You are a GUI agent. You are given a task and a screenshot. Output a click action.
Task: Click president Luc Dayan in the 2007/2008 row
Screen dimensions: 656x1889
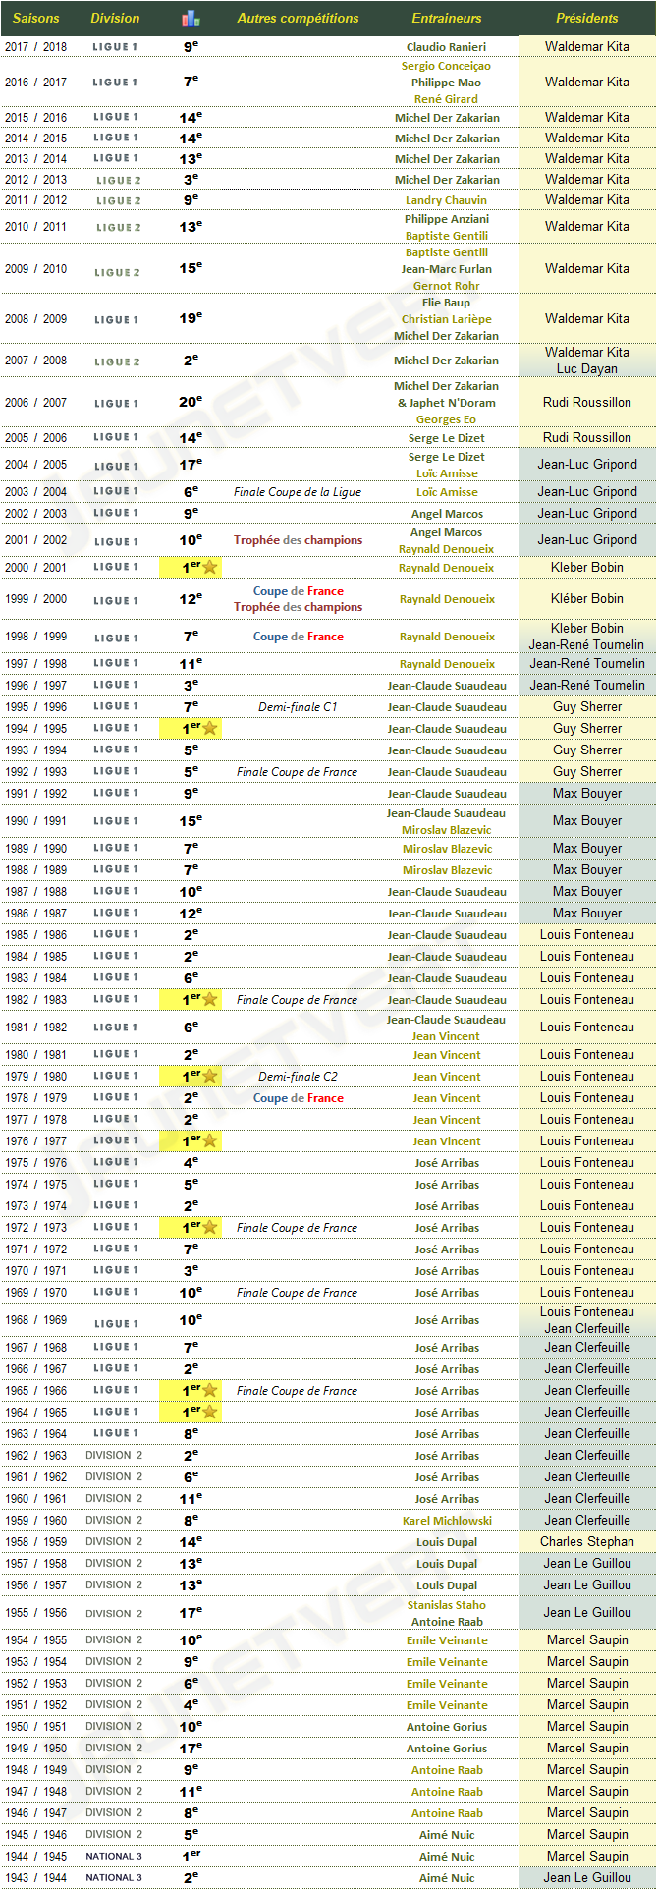coord(587,369)
